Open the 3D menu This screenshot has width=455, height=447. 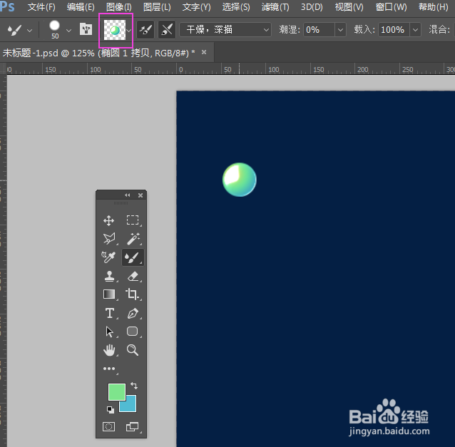point(312,7)
